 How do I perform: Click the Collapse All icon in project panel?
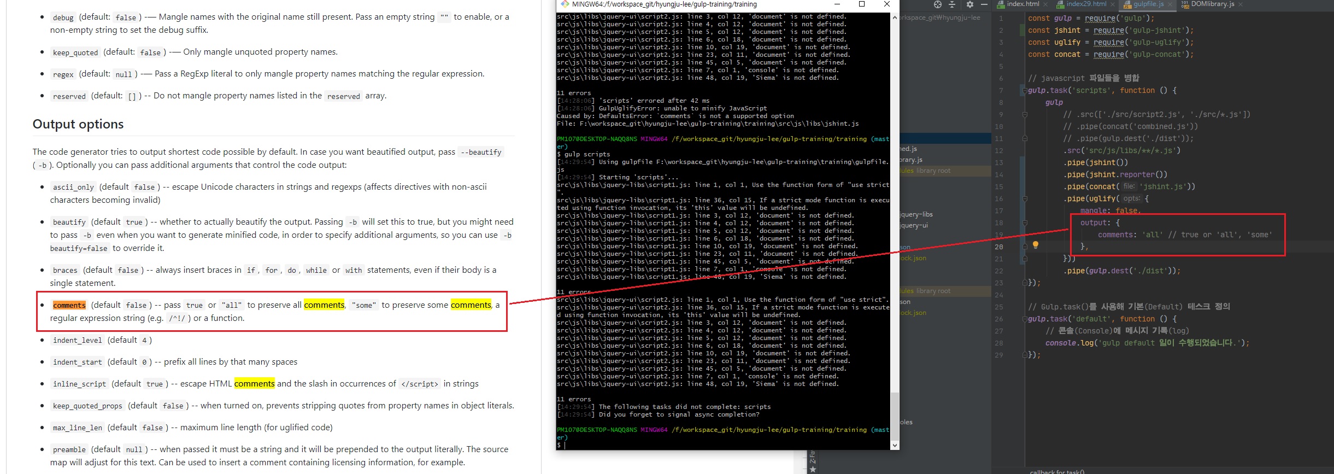click(x=952, y=4)
